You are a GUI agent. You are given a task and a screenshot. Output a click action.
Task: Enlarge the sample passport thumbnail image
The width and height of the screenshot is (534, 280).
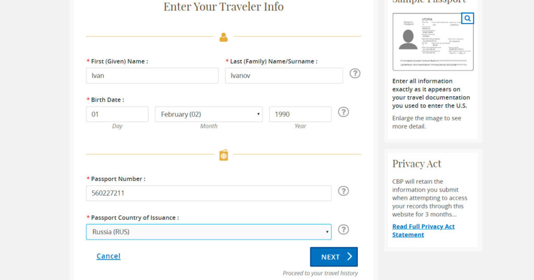(432, 43)
